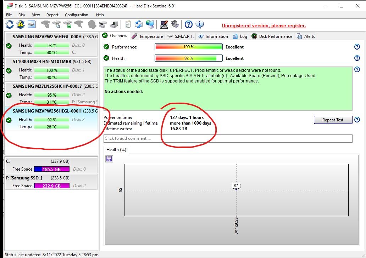Image resolution: width=366 pixels, height=258 pixels.
Task: Open the Configuration menu
Action: click(77, 15)
